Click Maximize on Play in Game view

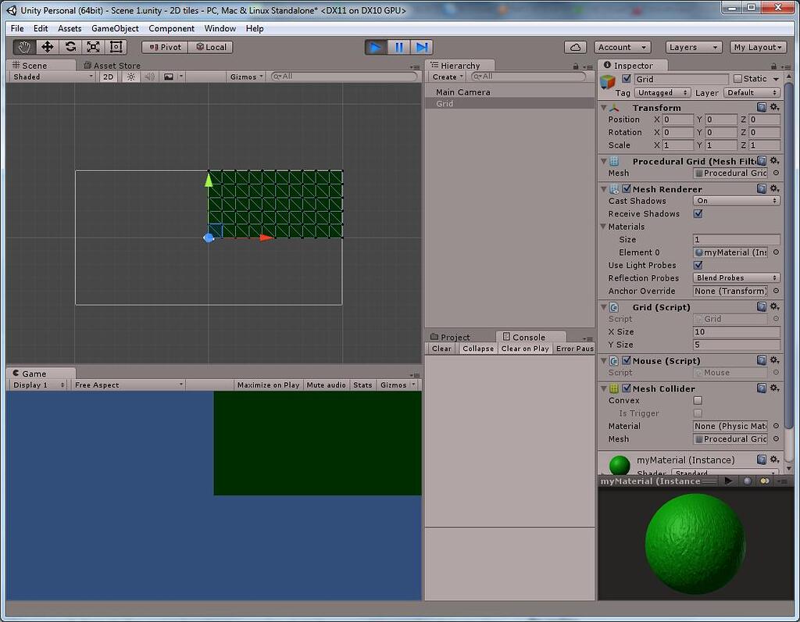pos(270,384)
